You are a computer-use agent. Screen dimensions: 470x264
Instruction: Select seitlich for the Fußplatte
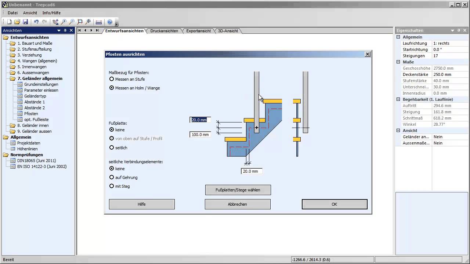click(x=112, y=147)
